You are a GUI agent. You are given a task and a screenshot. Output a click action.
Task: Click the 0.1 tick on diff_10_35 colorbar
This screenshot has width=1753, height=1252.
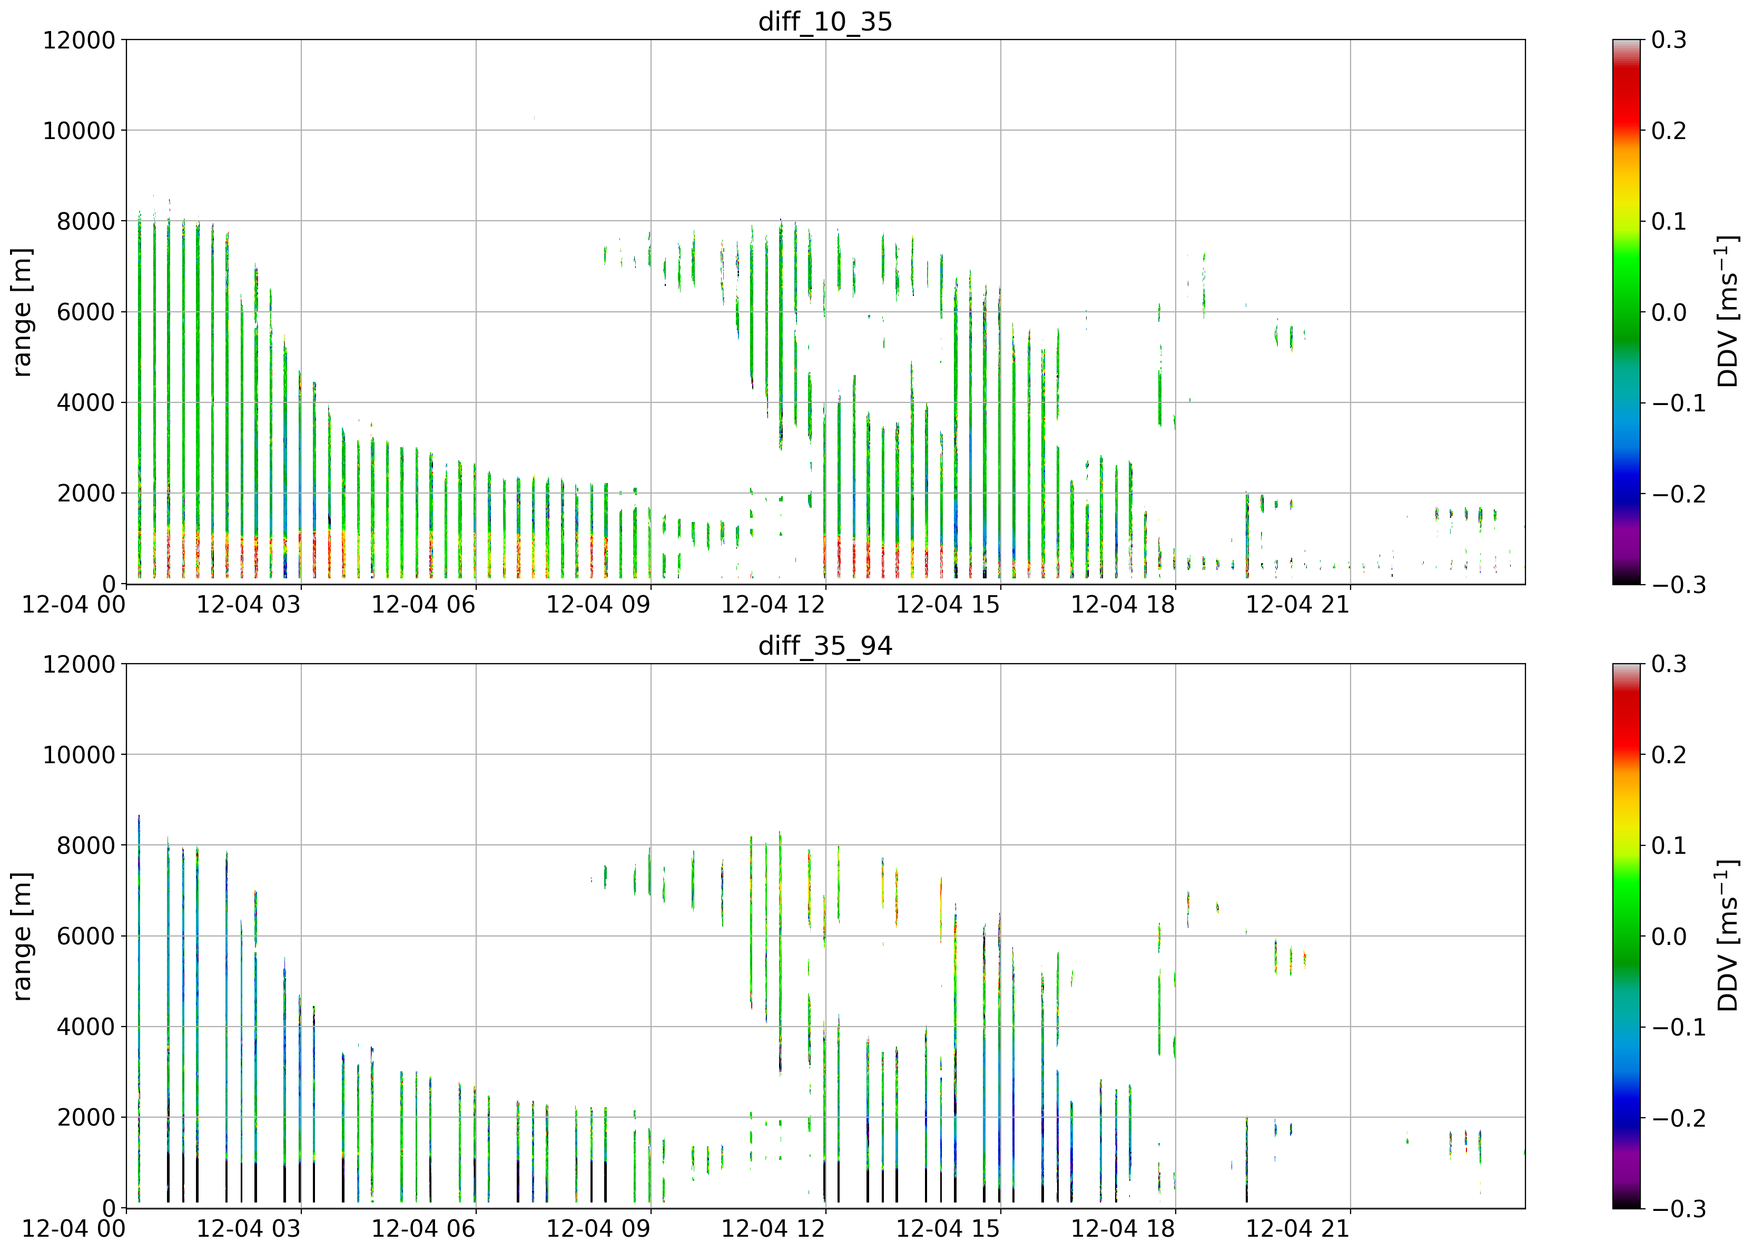click(1669, 221)
